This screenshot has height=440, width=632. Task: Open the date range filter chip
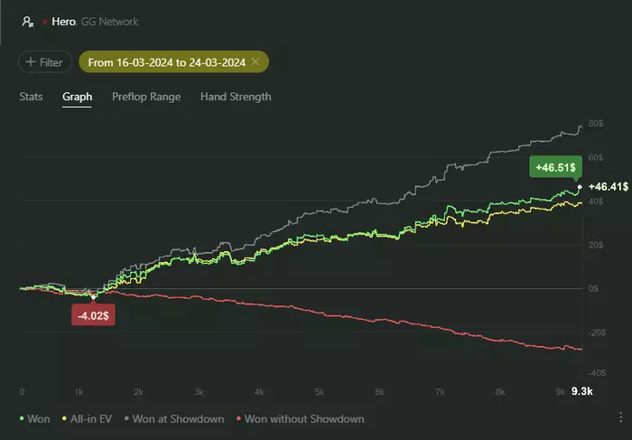pyautogui.click(x=167, y=61)
